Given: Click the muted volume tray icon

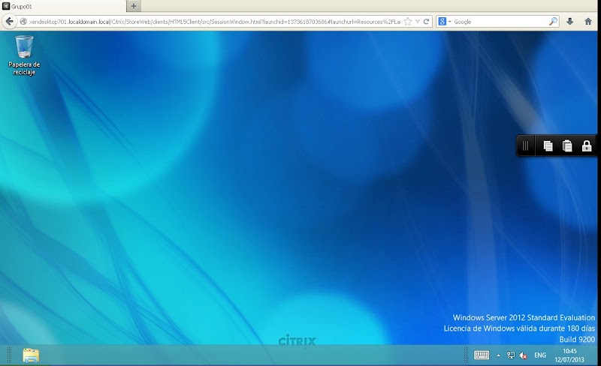Looking at the screenshot, I should click(523, 355).
